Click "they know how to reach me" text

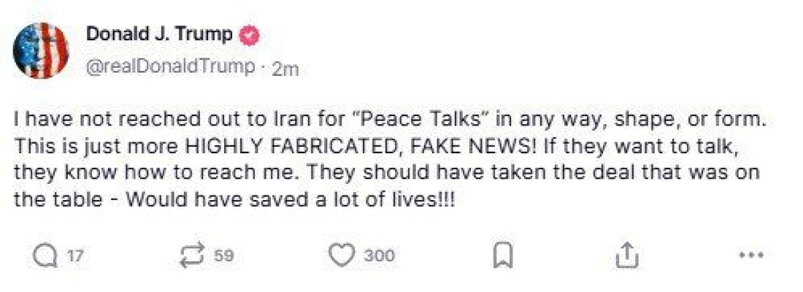tap(152, 172)
